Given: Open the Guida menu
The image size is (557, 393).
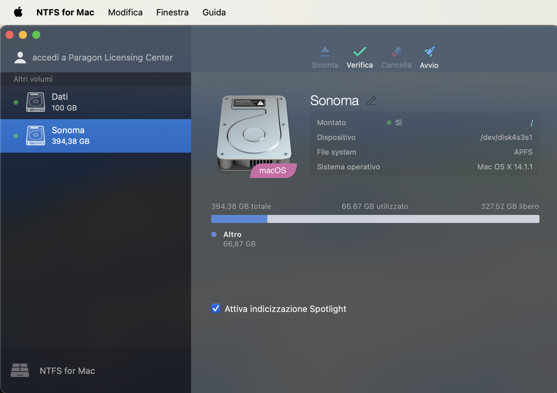Looking at the screenshot, I should pyautogui.click(x=214, y=12).
